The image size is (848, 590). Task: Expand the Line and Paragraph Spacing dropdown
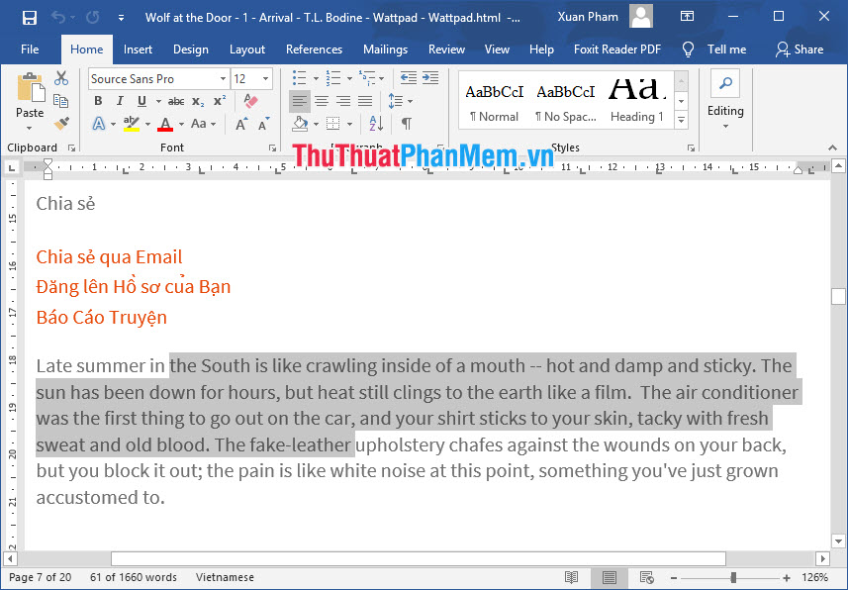(x=409, y=100)
